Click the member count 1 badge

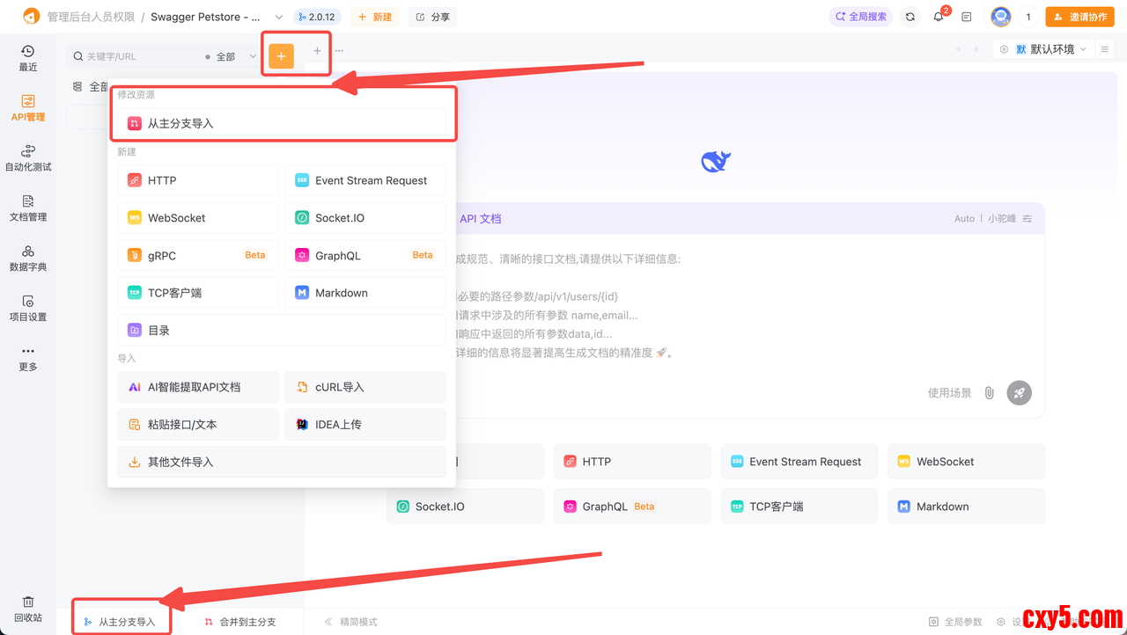[1028, 17]
